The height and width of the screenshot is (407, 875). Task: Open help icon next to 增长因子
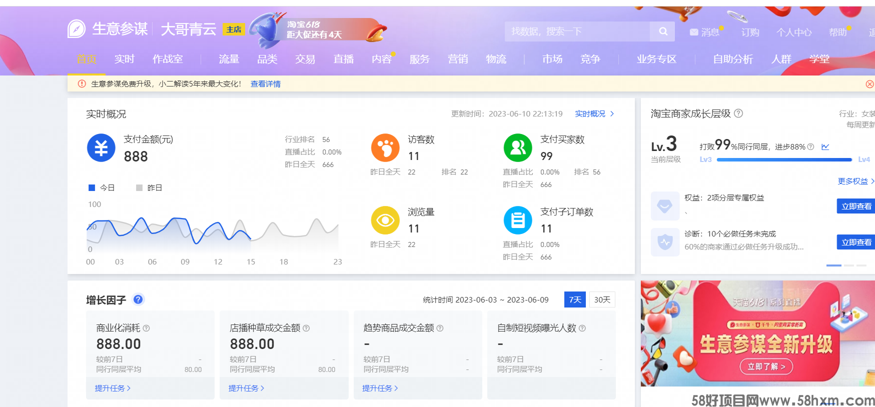pos(138,299)
